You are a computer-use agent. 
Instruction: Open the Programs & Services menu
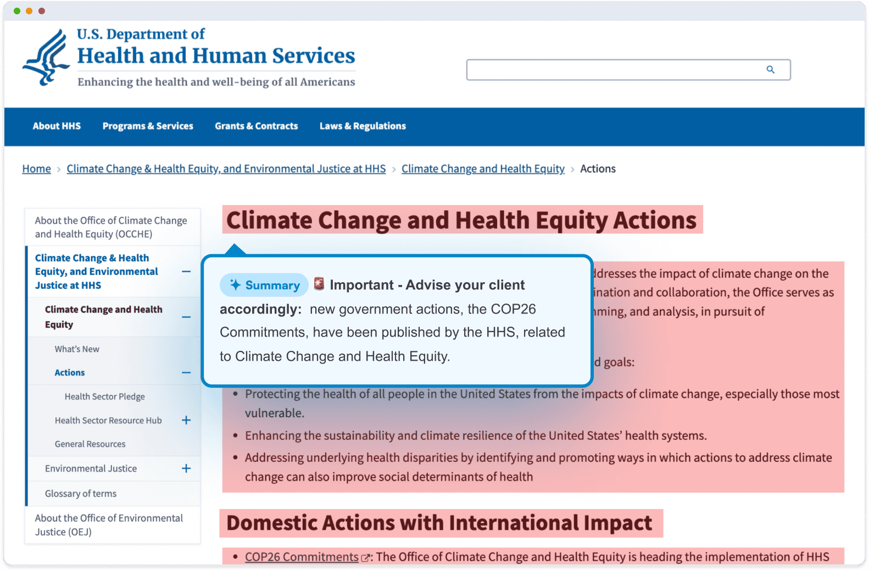point(148,126)
